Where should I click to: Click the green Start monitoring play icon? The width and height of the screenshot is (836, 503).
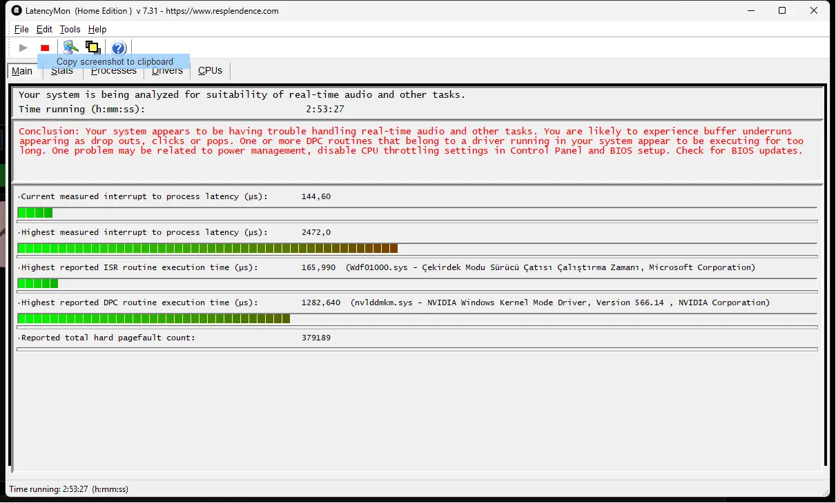pos(23,48)
